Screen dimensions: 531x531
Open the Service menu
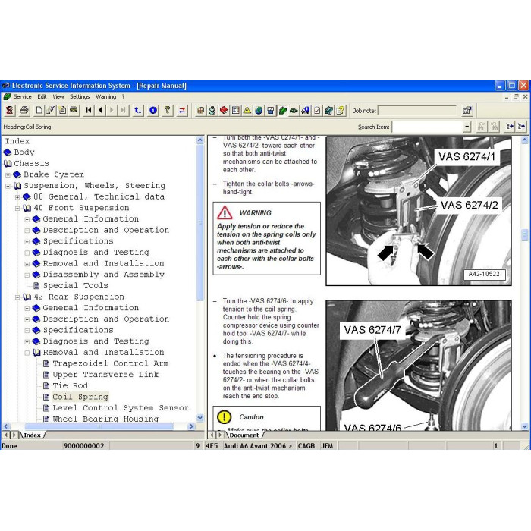[x=22, y=96]
